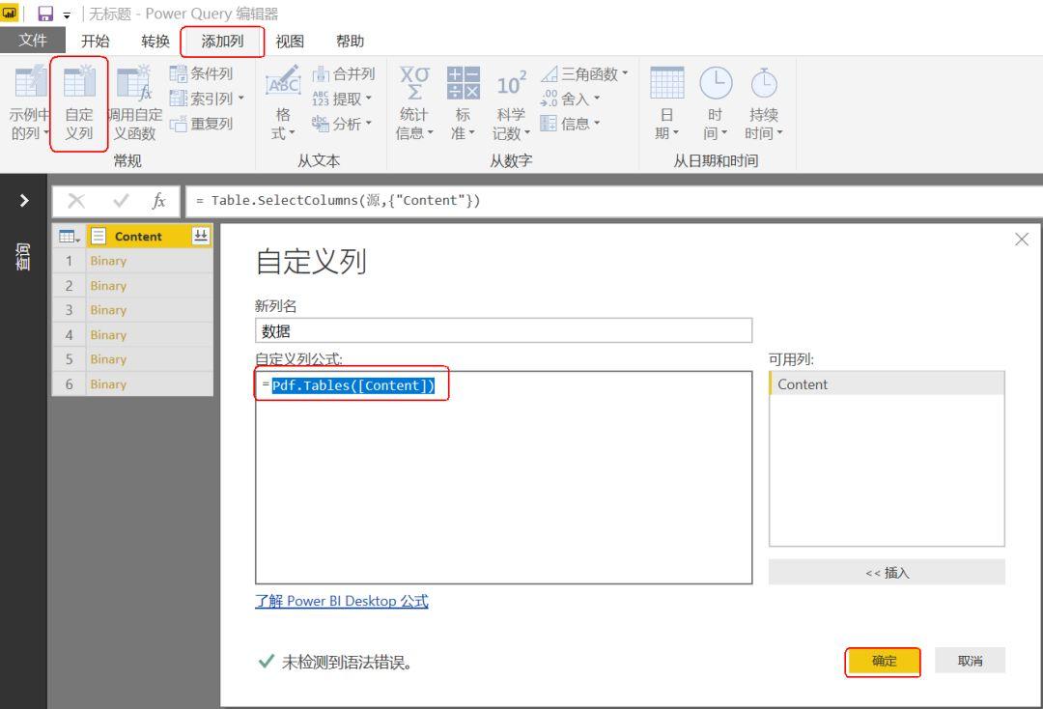
Task: Click the 了解 Power BI Desktop 公式 link
Action: tap(341, 601)
